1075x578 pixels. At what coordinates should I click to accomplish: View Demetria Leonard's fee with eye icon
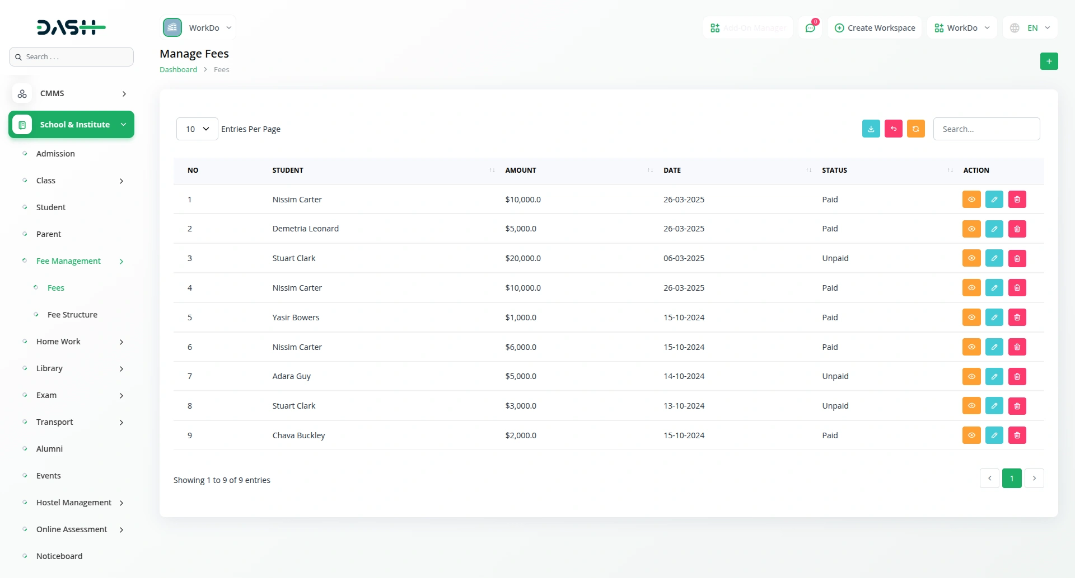971,229
